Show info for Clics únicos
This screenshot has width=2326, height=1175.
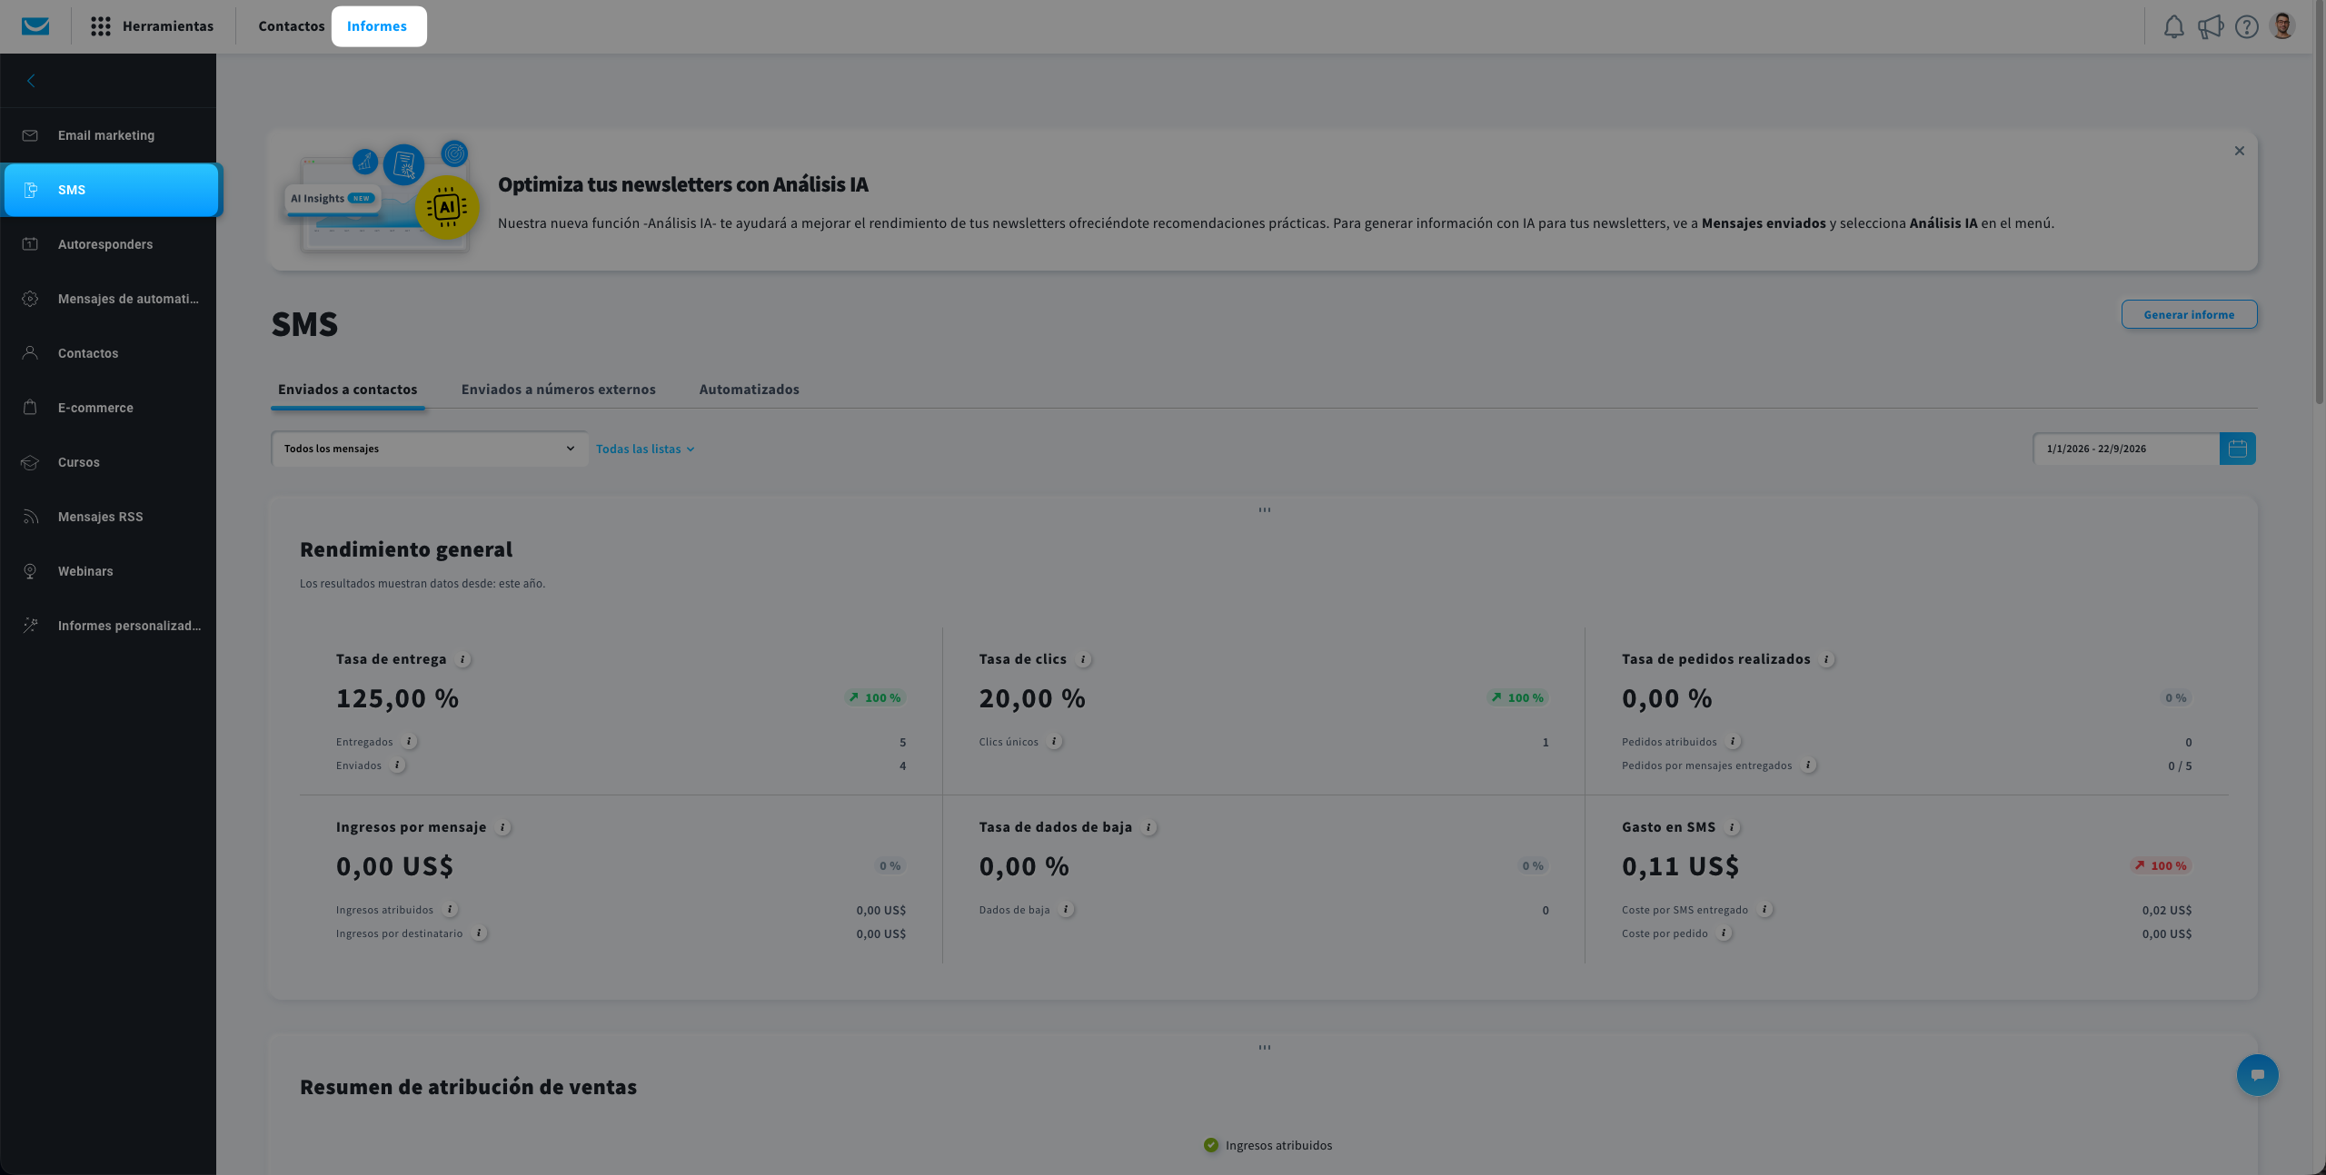coord(1054,742)
